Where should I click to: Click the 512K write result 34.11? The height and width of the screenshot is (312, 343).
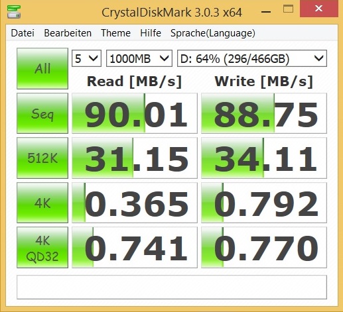click(264, 158)
